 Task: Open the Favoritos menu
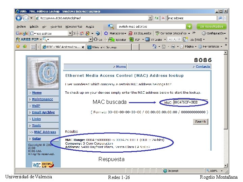[x=56, y=27]
